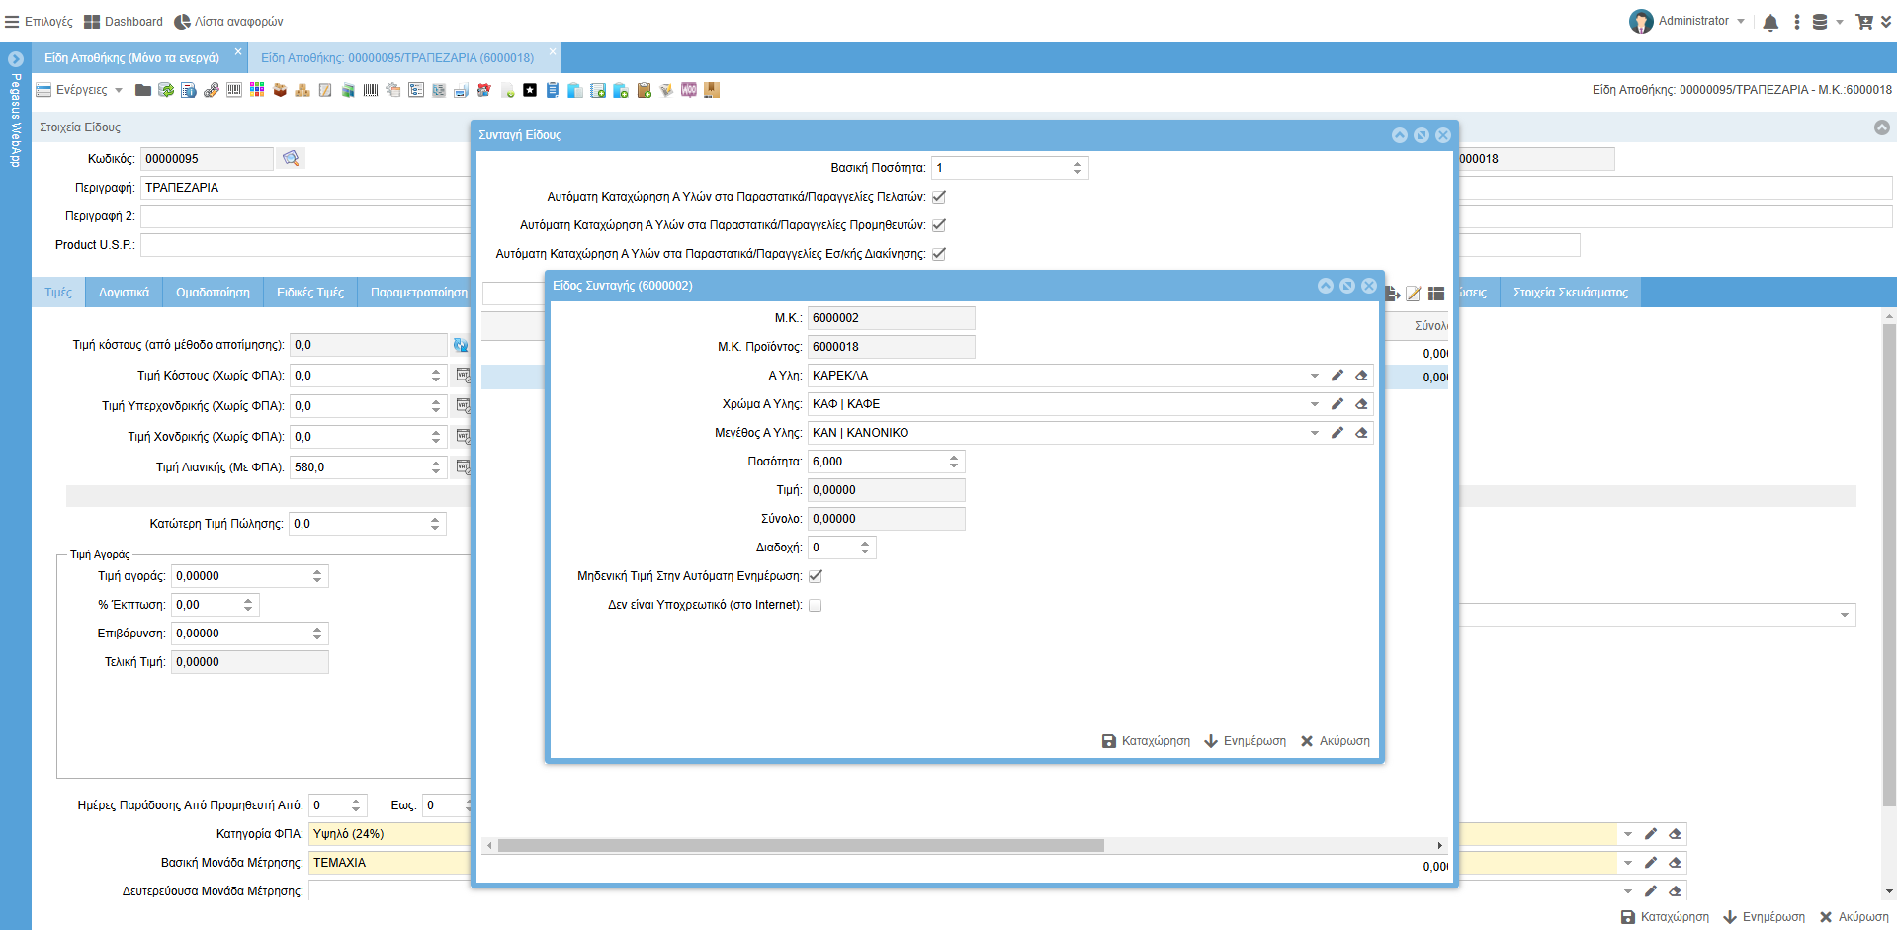Open the Ειδικές Τιμές tab
Viewport: 1897px width, 930px height.
click(310, 293)
